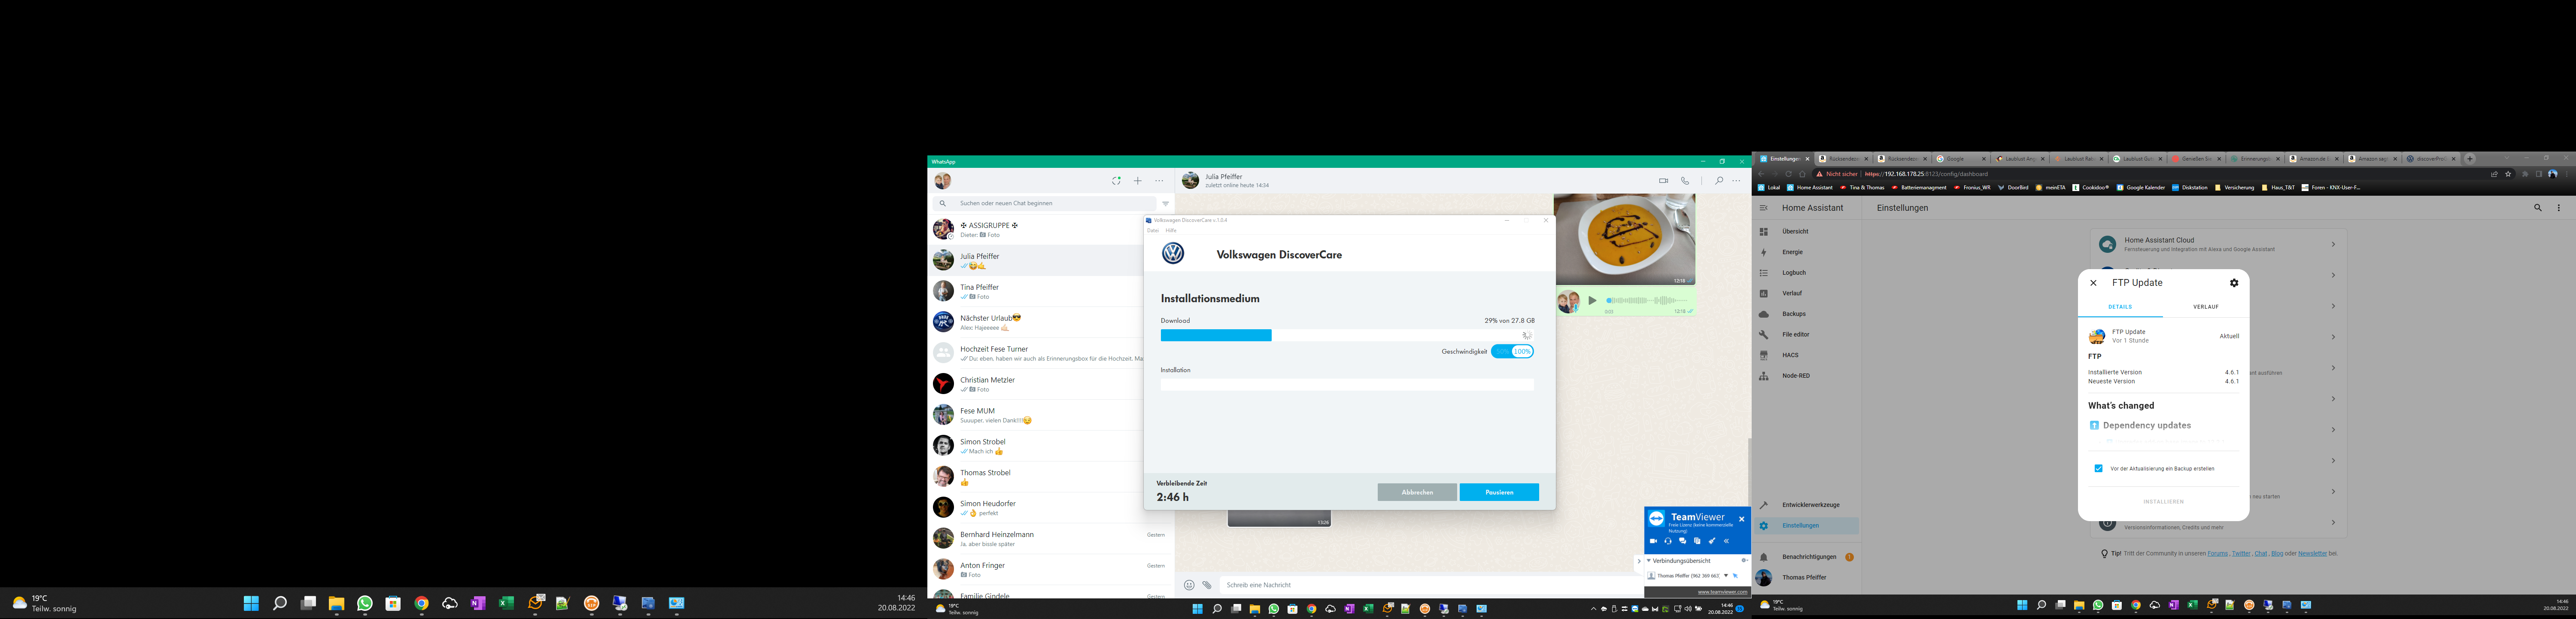The height and width of the screenshot is (619, 2576).
Task: Open the dropdown next to Thomas Pfeiffer connection
Action: point(1726,576)
